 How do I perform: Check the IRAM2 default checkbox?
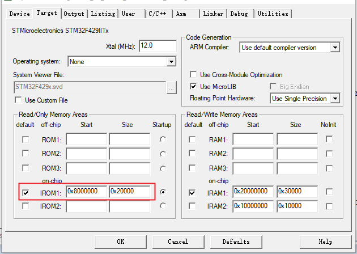click(192, 206)
